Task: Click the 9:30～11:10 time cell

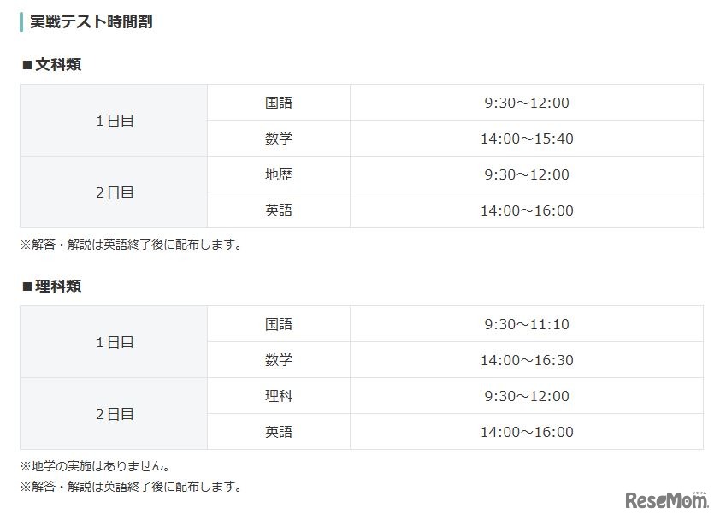Action: point(526,324)
